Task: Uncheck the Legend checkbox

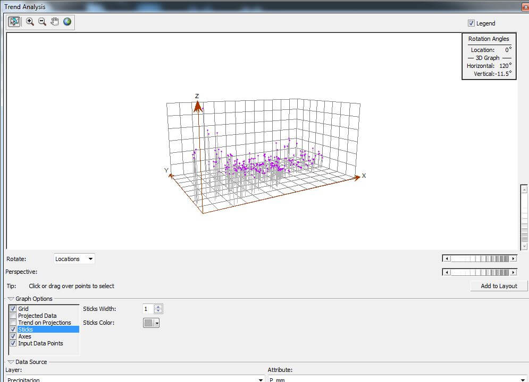Action: point(471,23)
